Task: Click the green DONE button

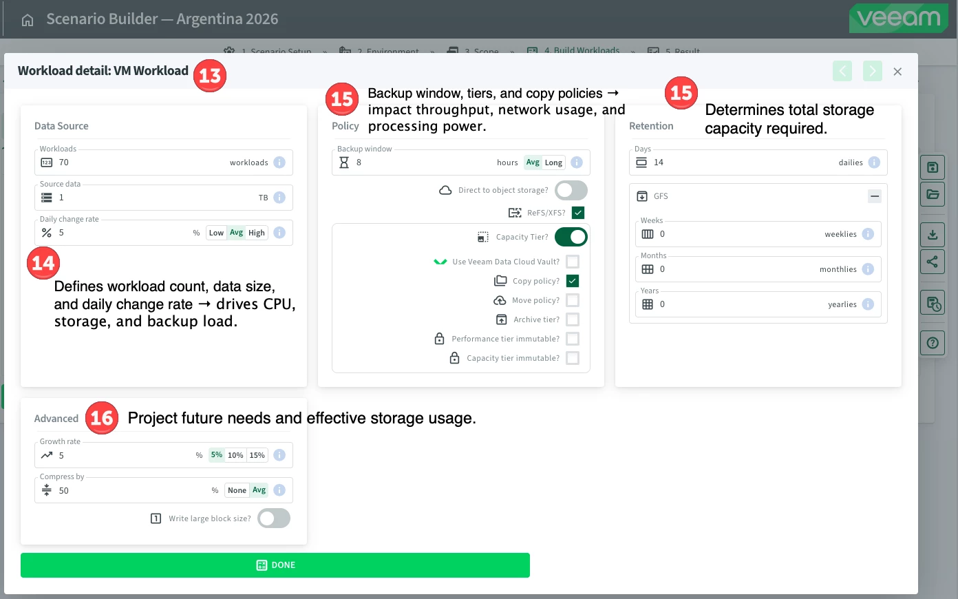Action: coord(275,565)
